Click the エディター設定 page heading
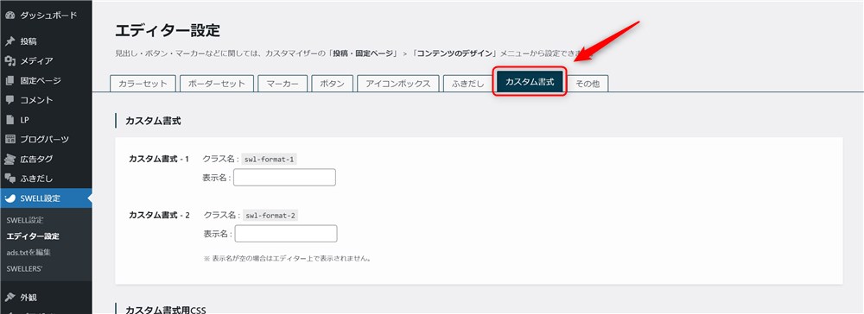The height and width of the screenshot is (314, 864). [x=168, y=31]
